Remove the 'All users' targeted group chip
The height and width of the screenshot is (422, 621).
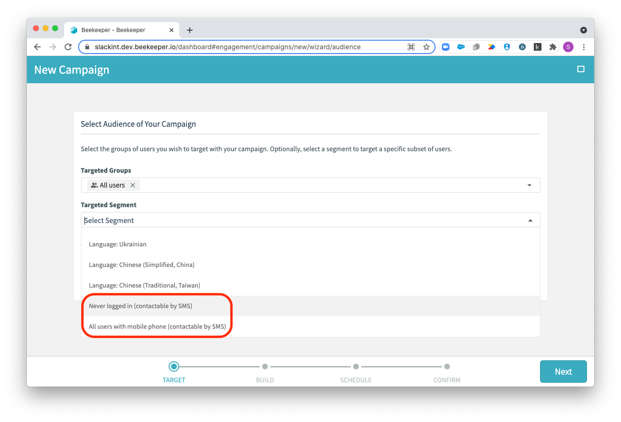click(x=133, y=185)
